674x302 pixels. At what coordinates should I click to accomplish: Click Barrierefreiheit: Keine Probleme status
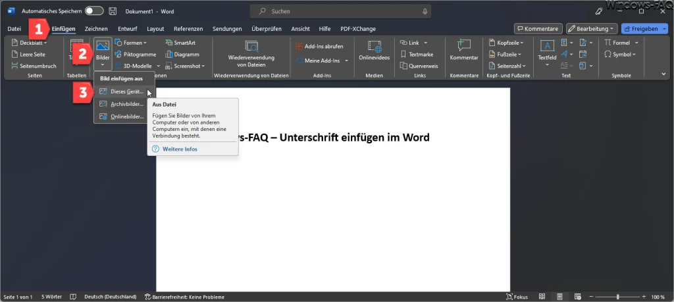click(184, 297)
